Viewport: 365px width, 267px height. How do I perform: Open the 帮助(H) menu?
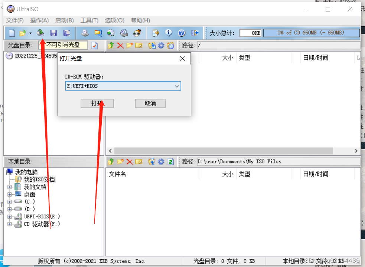pyautogui.click(x=140, y=20)
